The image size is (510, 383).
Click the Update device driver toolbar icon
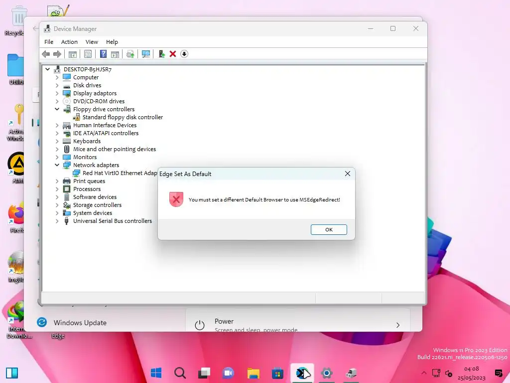pos(130,54)
